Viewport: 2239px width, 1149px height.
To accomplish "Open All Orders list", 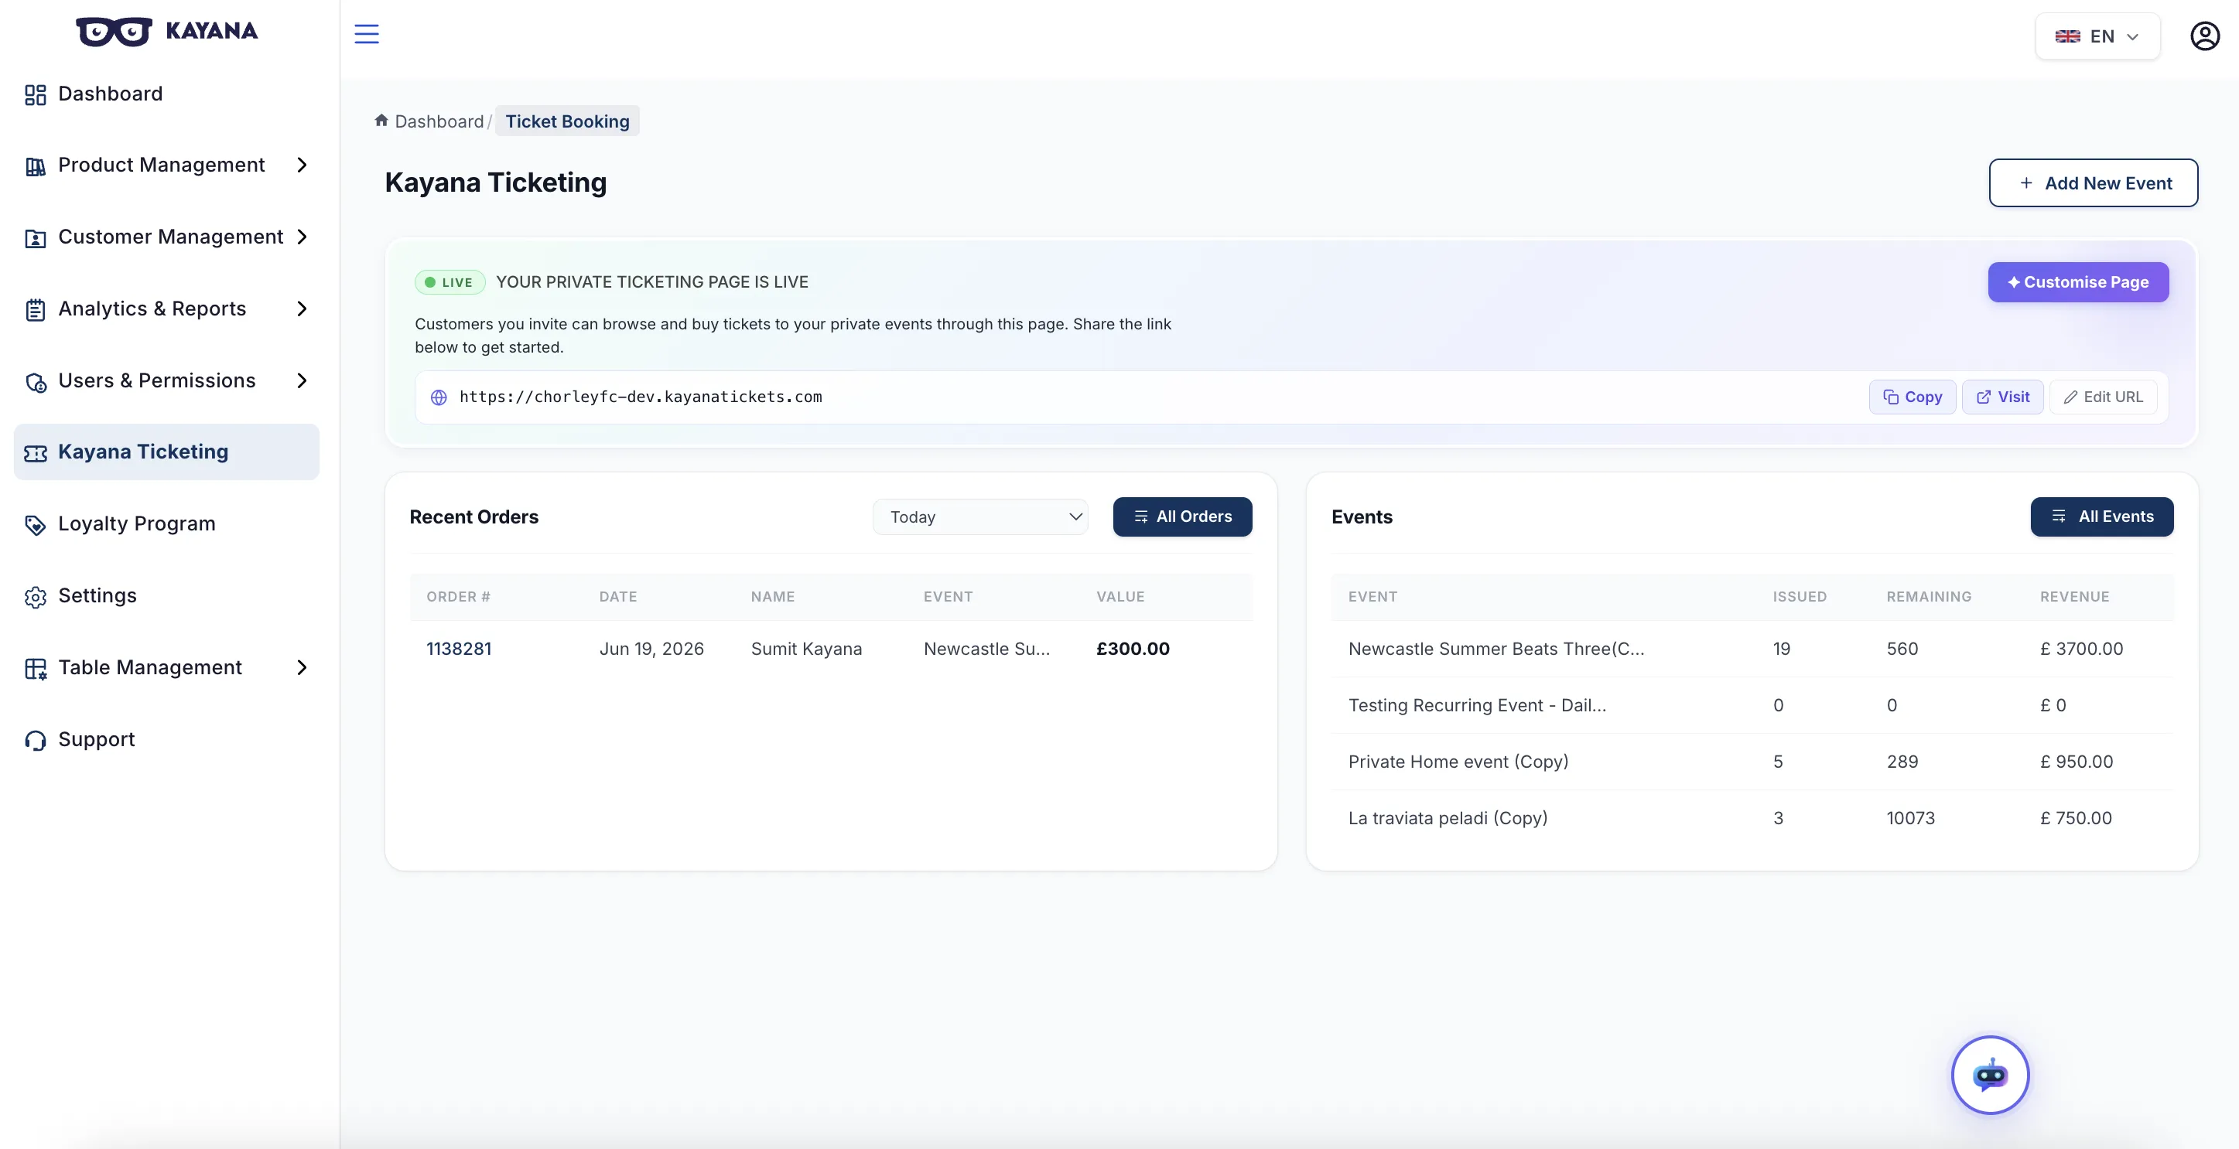I will point(1182,517).
